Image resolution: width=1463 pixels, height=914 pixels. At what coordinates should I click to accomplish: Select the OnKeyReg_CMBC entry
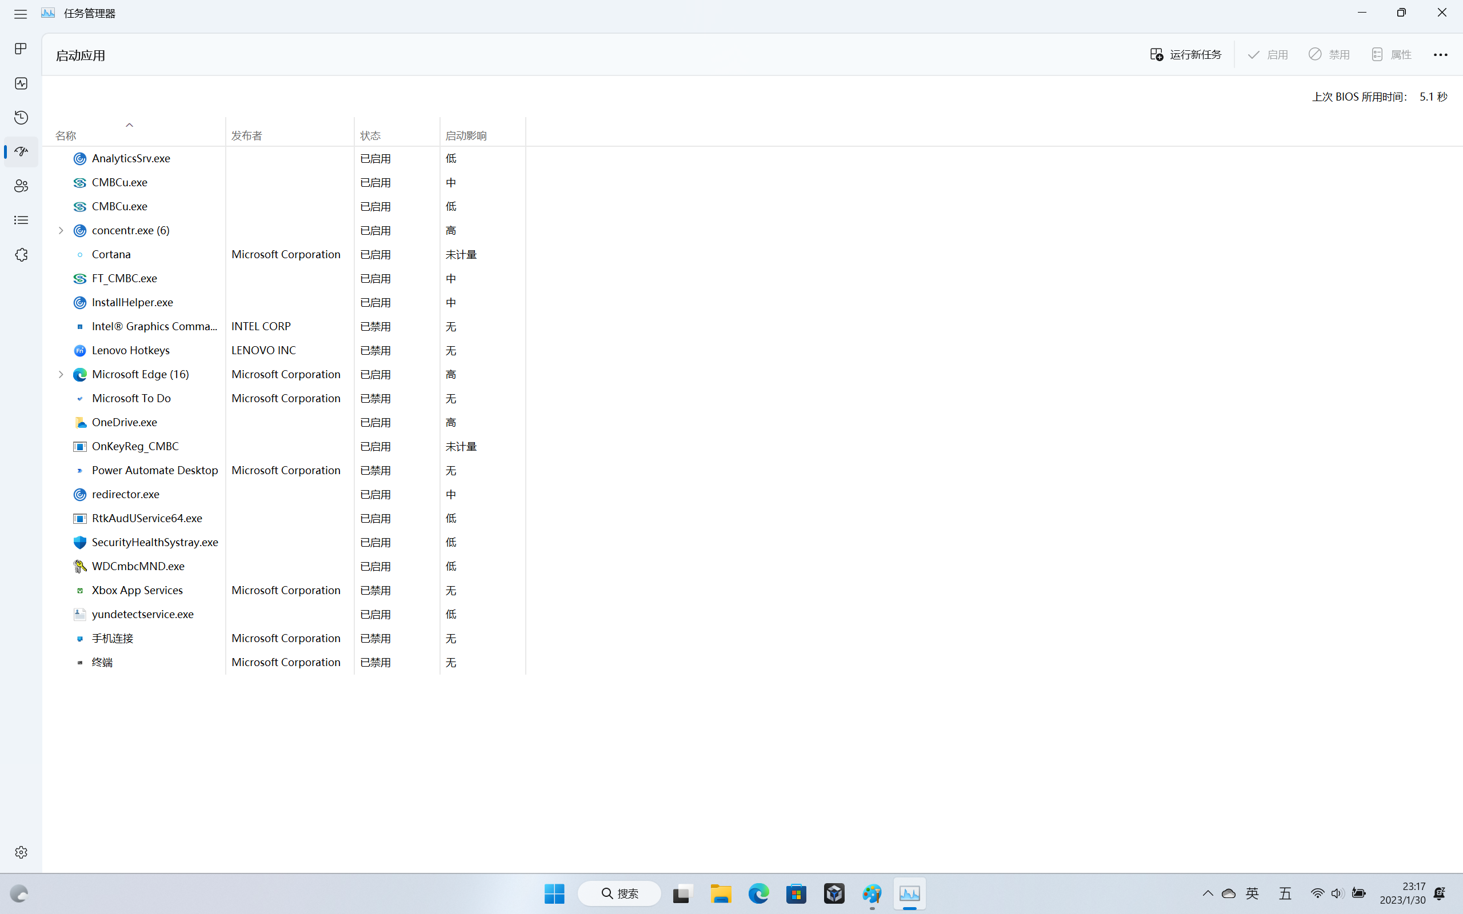tap(284, 446)
